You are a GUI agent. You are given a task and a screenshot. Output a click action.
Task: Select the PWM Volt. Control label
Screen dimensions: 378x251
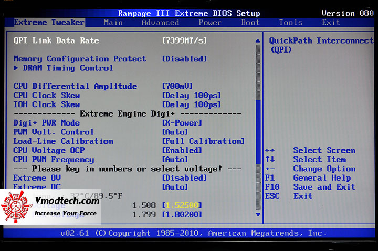click(x=54, y=132)
